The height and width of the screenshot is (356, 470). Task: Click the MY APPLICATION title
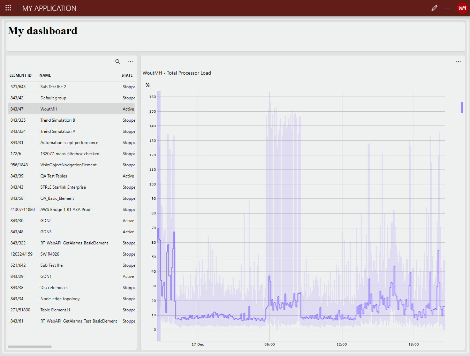pos(49,8)
